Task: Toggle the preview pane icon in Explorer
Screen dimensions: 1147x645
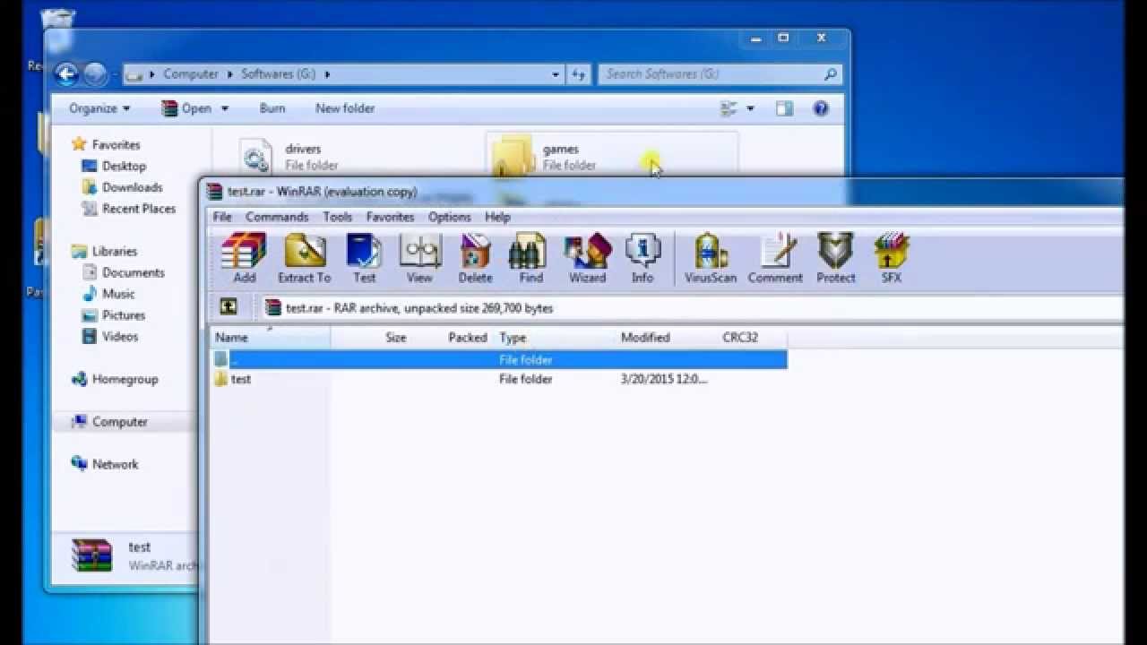Action: pos(784,108)
